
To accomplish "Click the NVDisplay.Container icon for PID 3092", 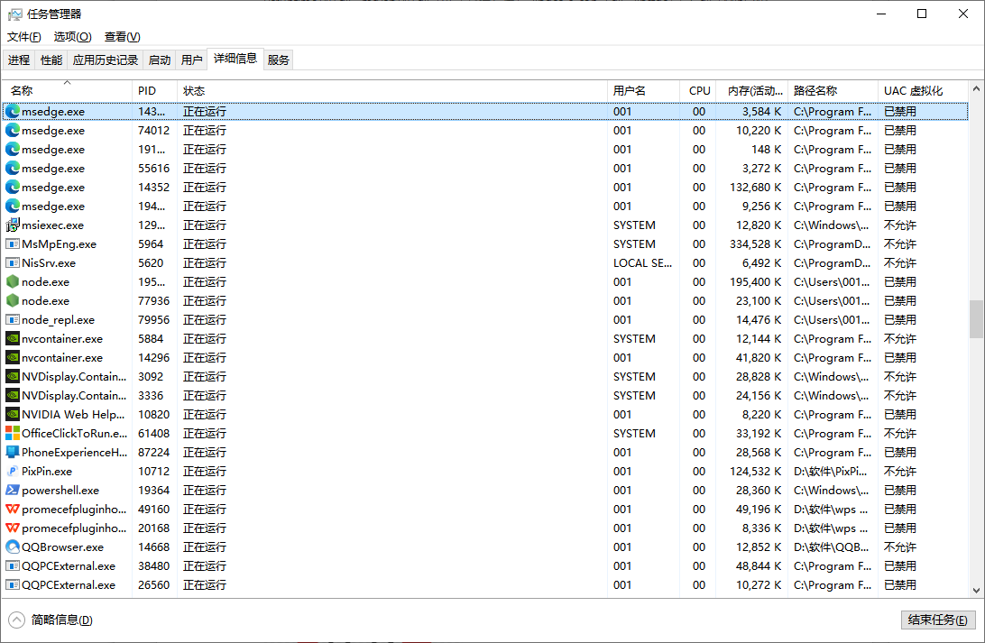I will click(13, 376).
